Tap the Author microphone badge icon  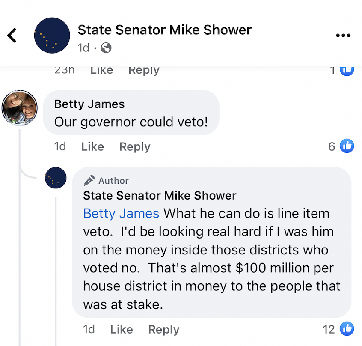click(x=89, y=180)
